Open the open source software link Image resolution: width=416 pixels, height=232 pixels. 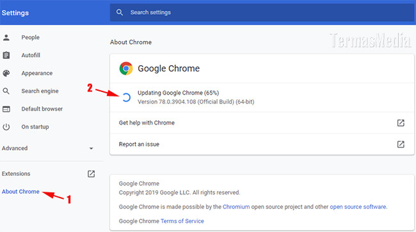358,207
